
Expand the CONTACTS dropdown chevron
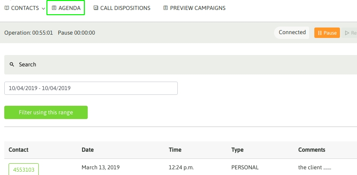tap(43, 9)
